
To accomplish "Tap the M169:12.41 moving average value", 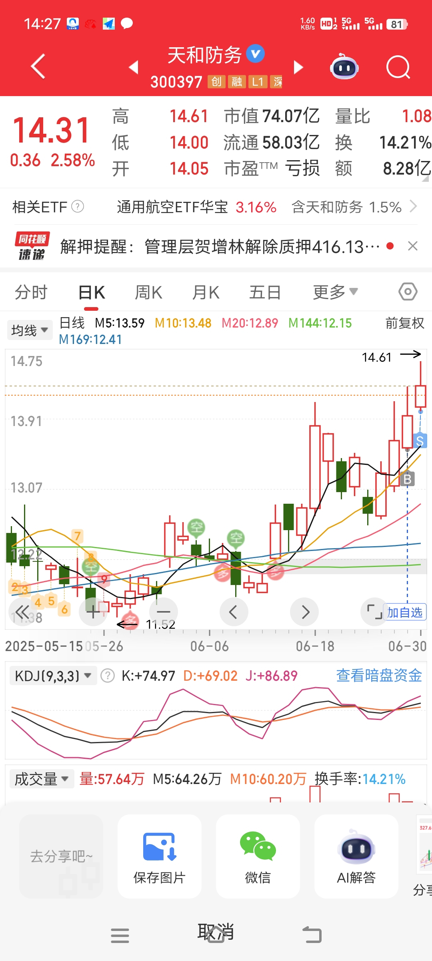I will coord(90,340).
